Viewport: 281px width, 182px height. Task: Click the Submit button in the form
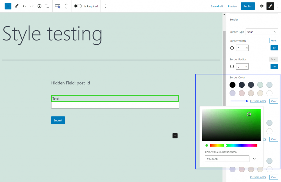(58, 120)
